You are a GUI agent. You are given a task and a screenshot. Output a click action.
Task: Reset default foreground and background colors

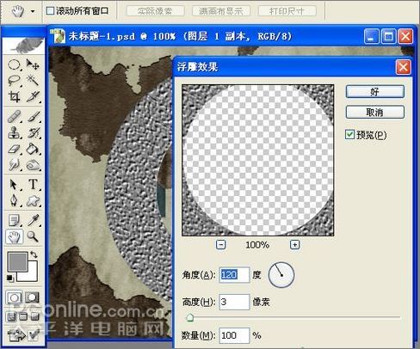9,278
